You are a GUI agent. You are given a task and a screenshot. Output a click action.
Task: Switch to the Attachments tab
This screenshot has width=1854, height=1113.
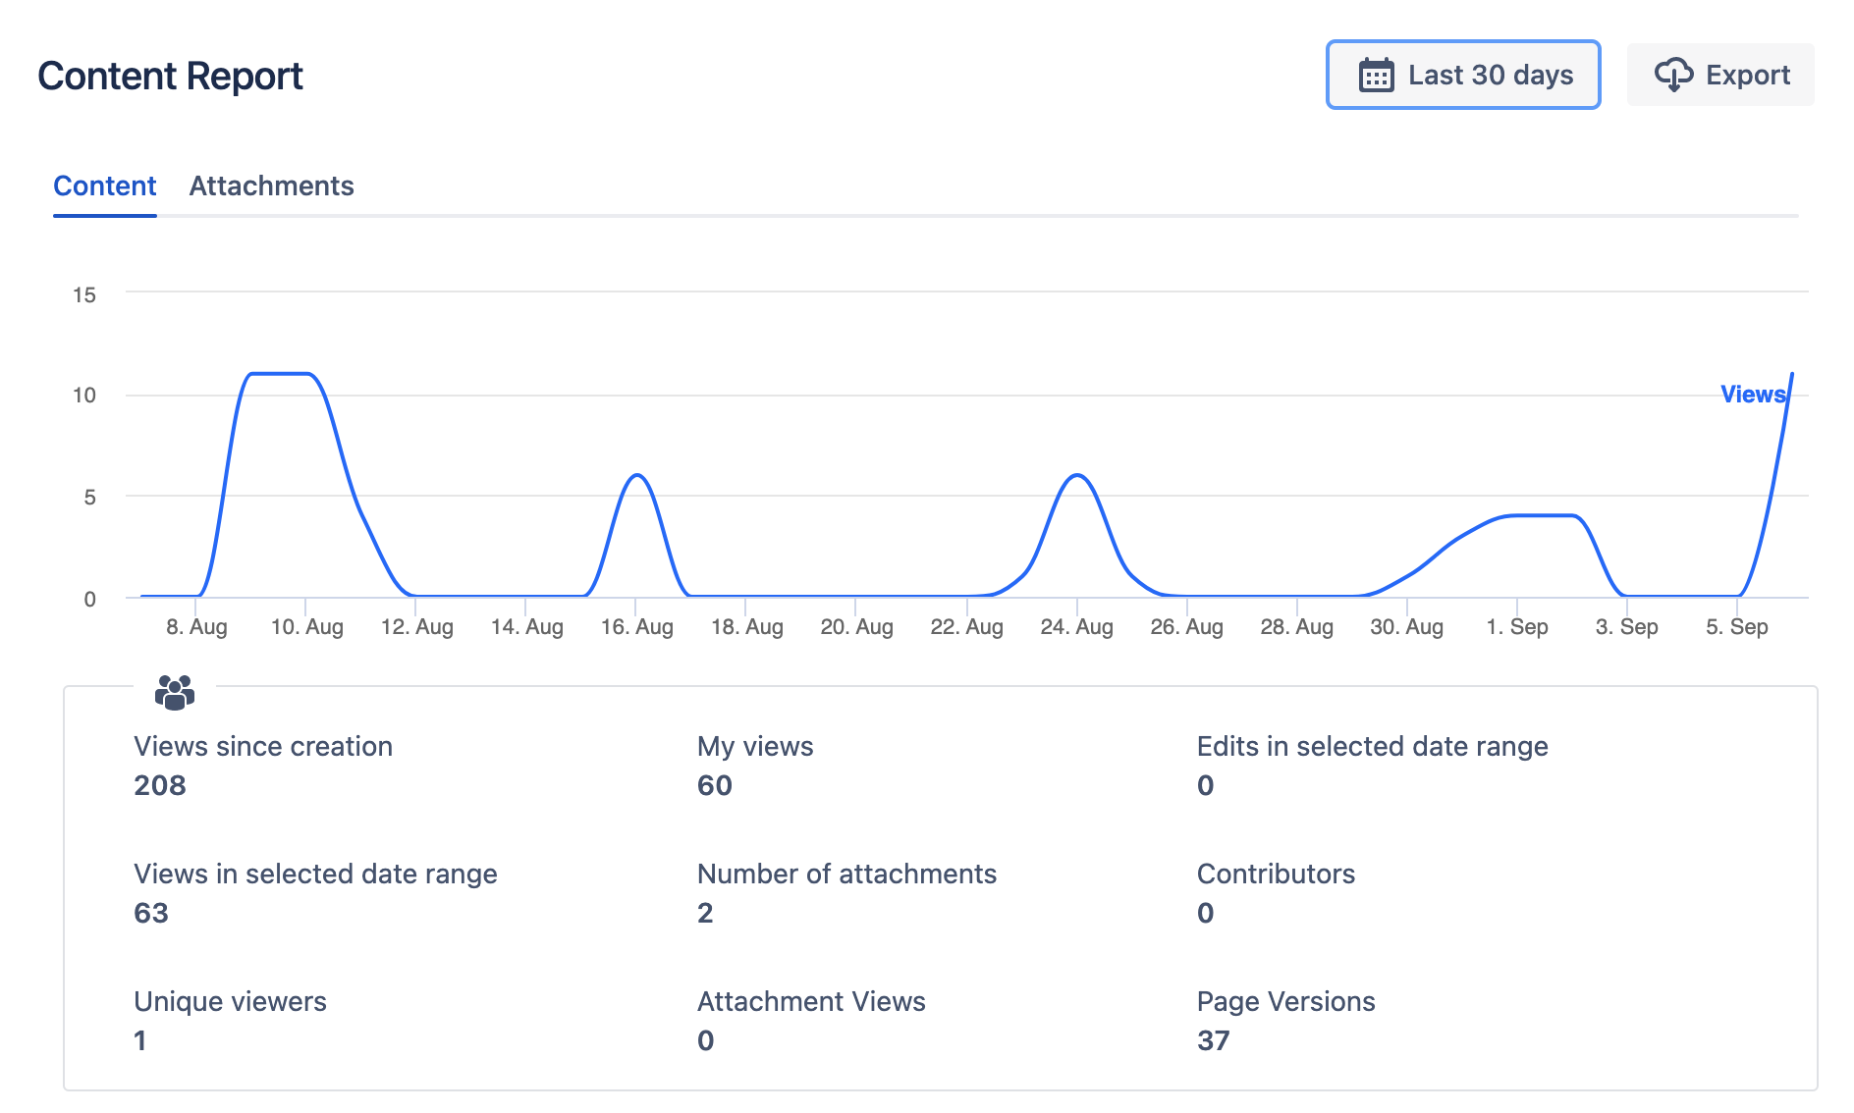(x=271, y=185)
